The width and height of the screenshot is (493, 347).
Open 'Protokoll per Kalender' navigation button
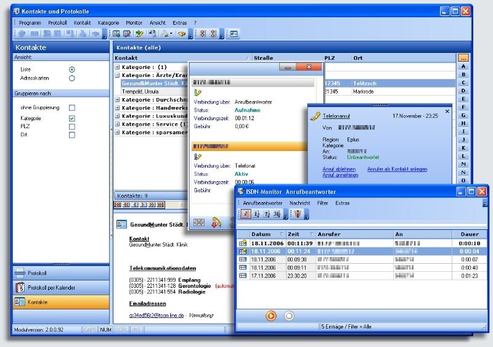point(61,288)
